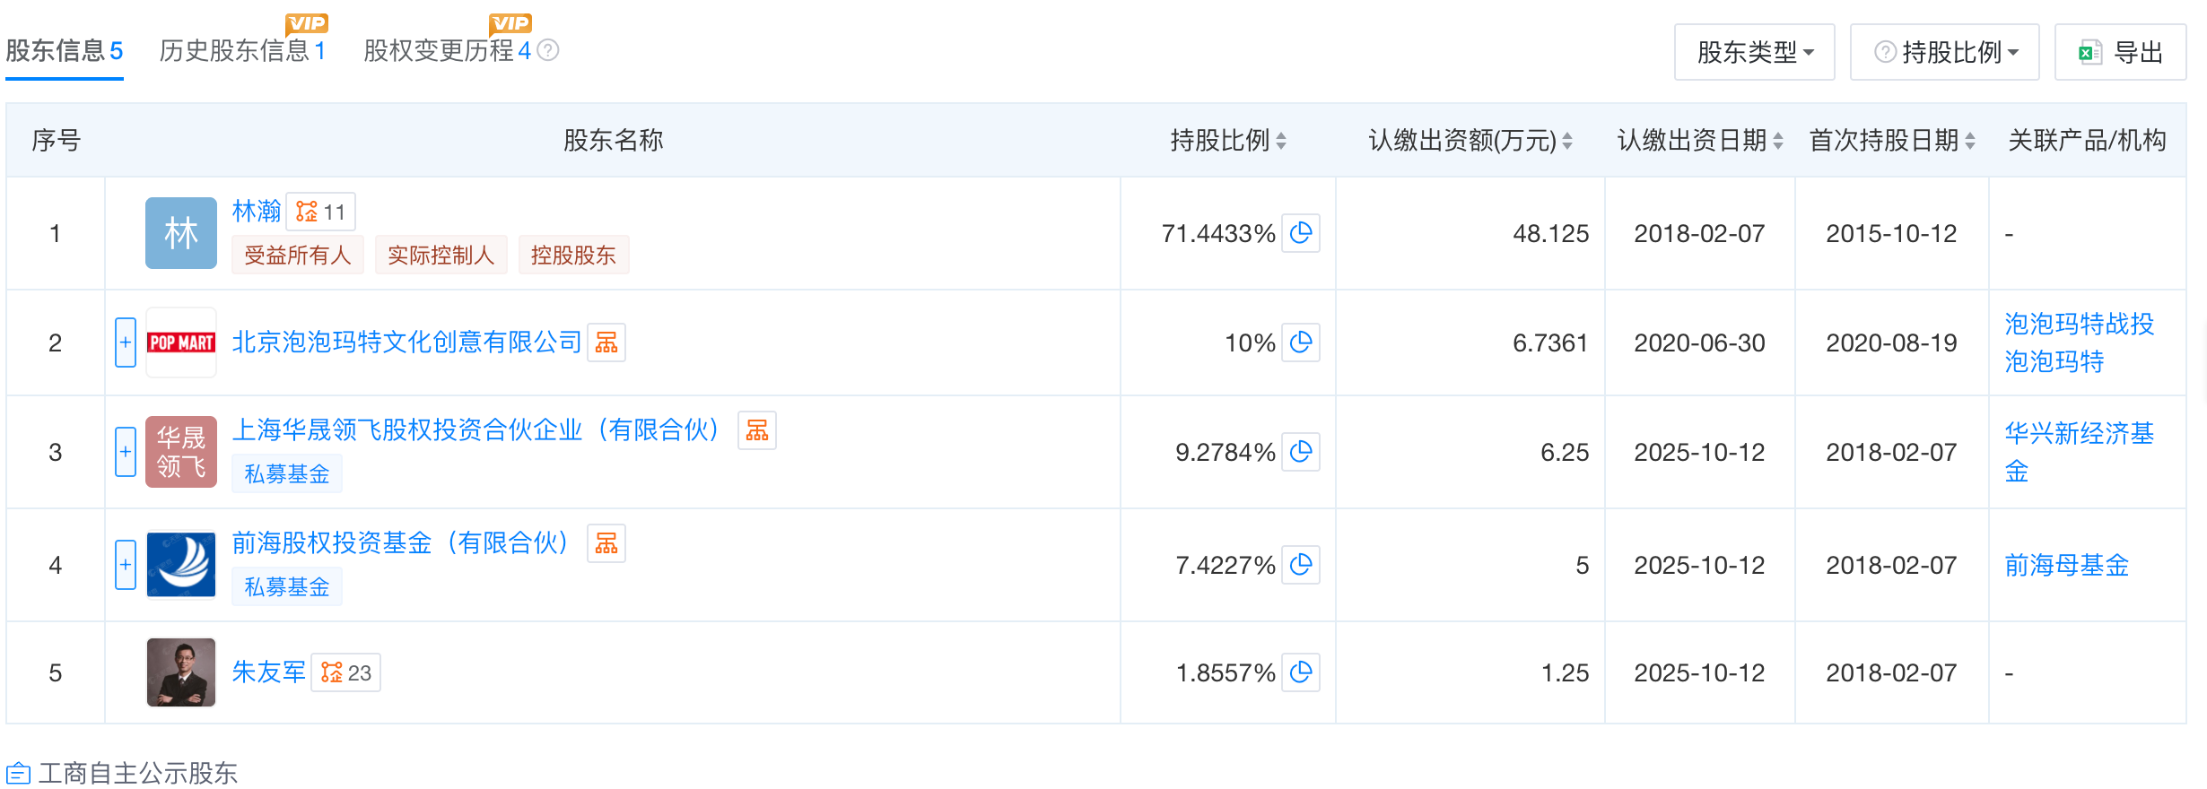
Task: Open pie chart icon beside 7.4227% shareholding
Action: (1300, 565)
